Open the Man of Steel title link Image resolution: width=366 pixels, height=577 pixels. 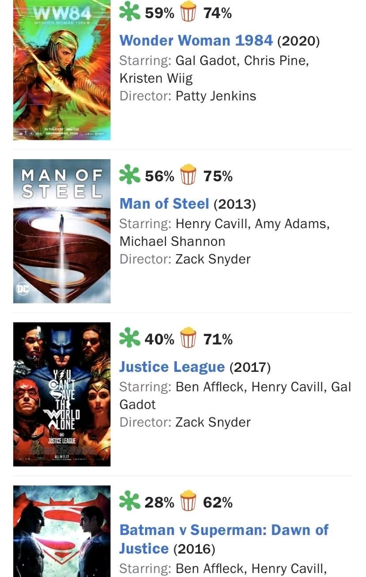[164, 204]
